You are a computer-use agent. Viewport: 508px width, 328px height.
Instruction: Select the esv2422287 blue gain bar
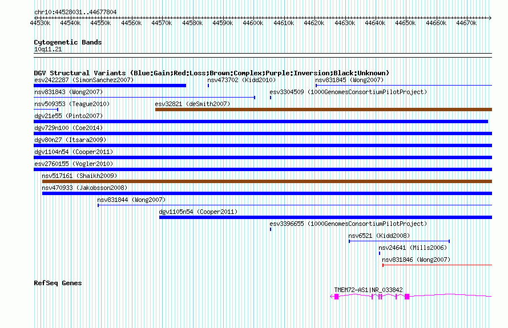[x=110, y=86]
